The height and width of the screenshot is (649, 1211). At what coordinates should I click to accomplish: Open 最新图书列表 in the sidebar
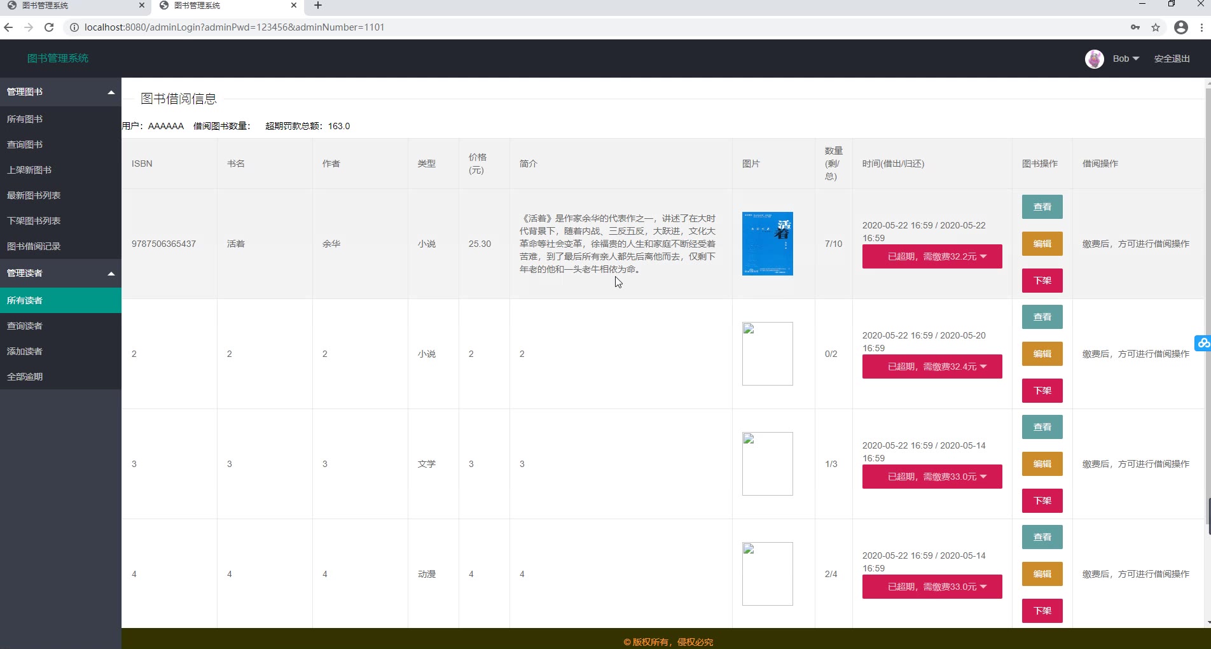60,195
